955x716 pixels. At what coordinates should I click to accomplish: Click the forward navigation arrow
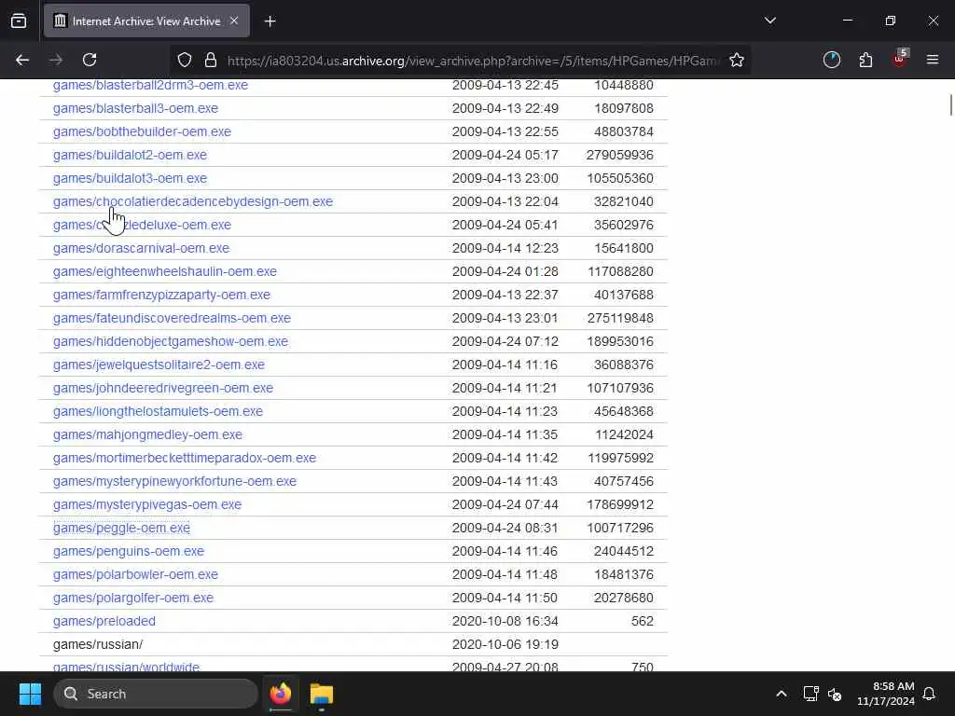(56, 60)
